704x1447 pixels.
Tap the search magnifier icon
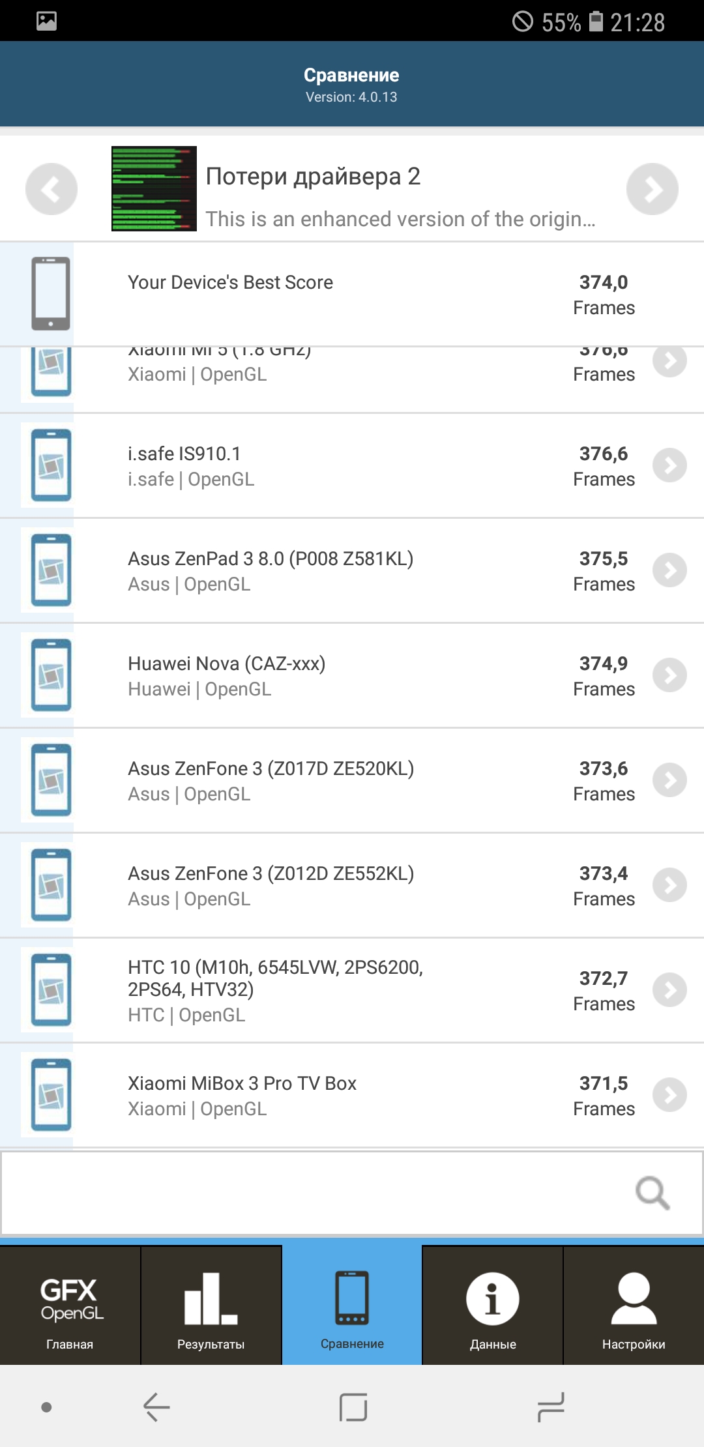653,1193
